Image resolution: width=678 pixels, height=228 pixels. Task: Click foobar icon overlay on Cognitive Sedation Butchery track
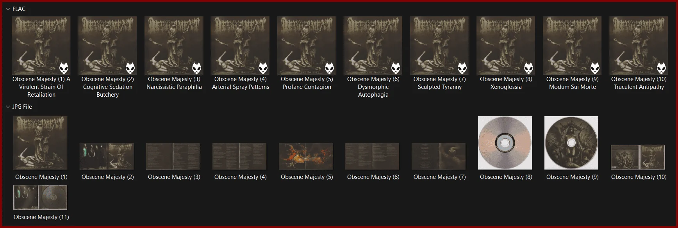click(x=130, y=68)
